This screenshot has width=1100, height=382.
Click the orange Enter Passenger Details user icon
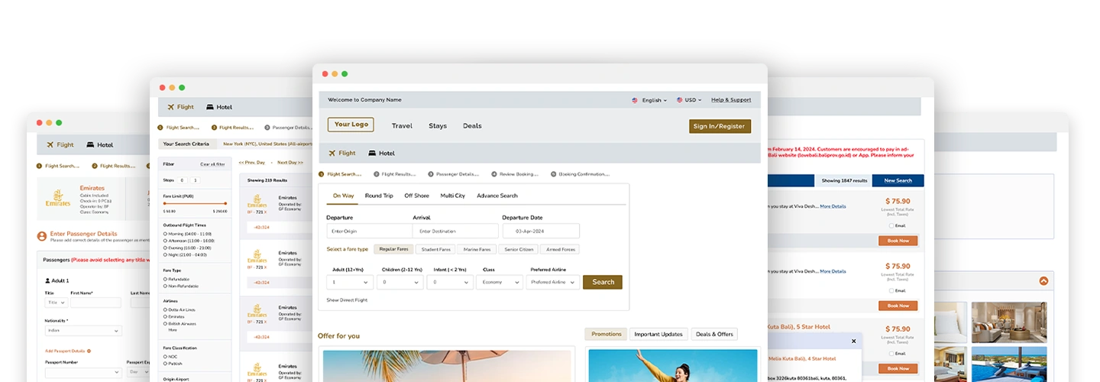click(x=42, y=236)
